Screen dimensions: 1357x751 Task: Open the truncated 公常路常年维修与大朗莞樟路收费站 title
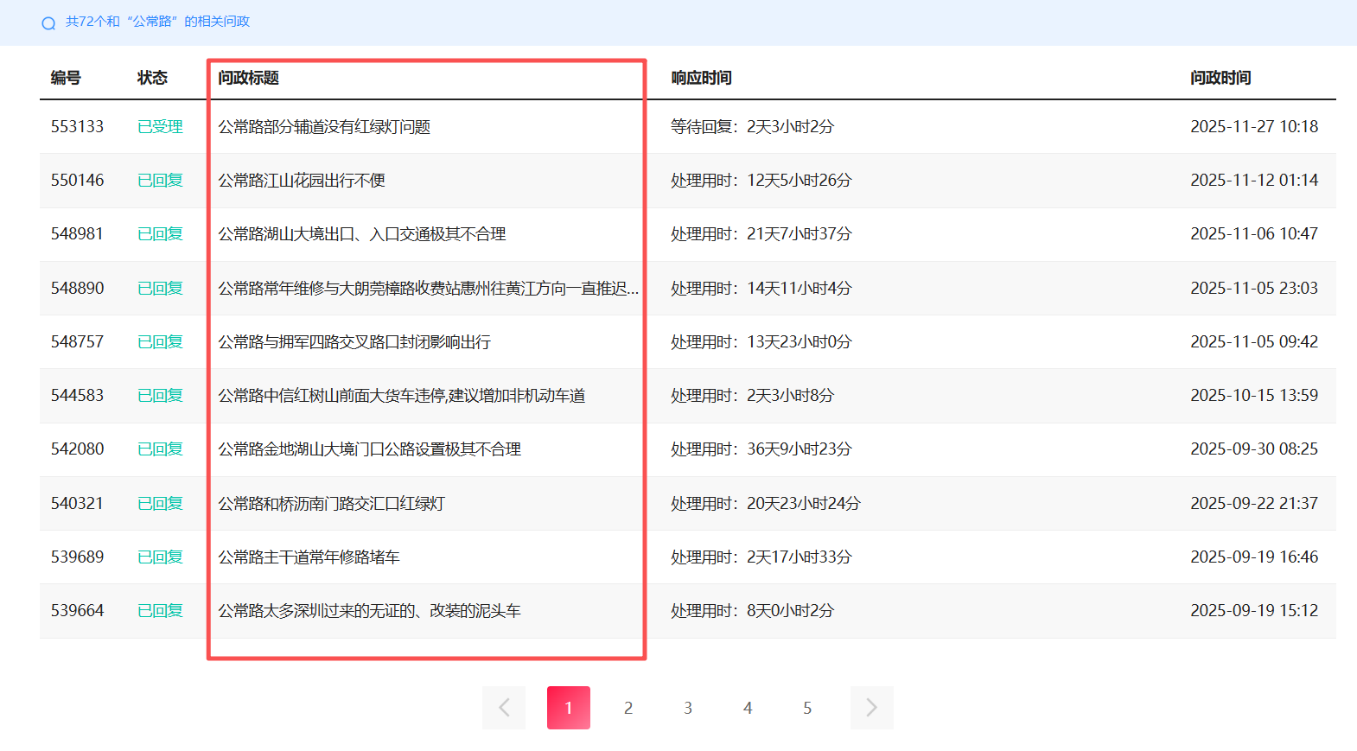coord(428,289)
